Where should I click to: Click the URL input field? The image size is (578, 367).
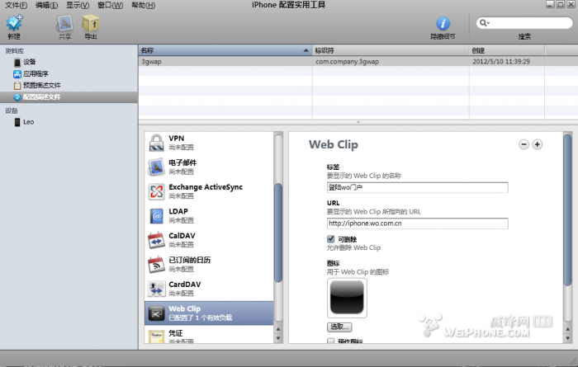tap(417, 223)
